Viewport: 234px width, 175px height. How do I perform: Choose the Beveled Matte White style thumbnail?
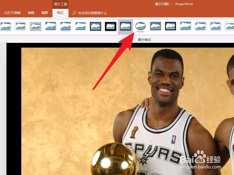point(20,26)
